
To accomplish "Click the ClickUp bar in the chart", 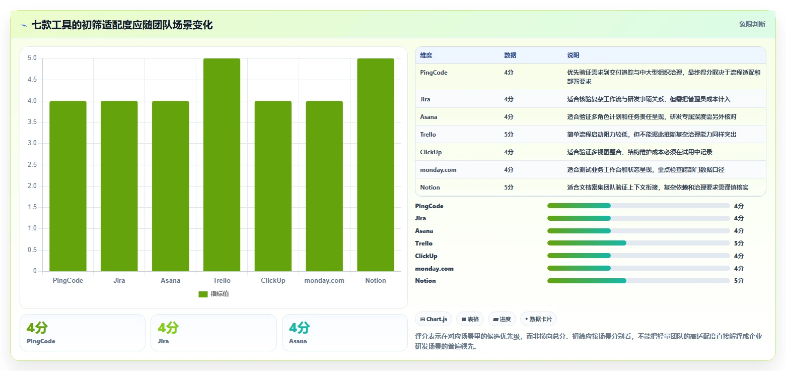I will point(273,186).
